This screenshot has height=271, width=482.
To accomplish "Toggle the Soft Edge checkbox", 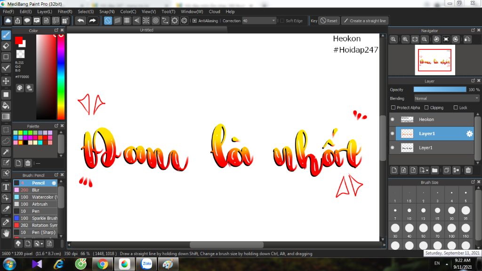I will click(x=282, y=21).
